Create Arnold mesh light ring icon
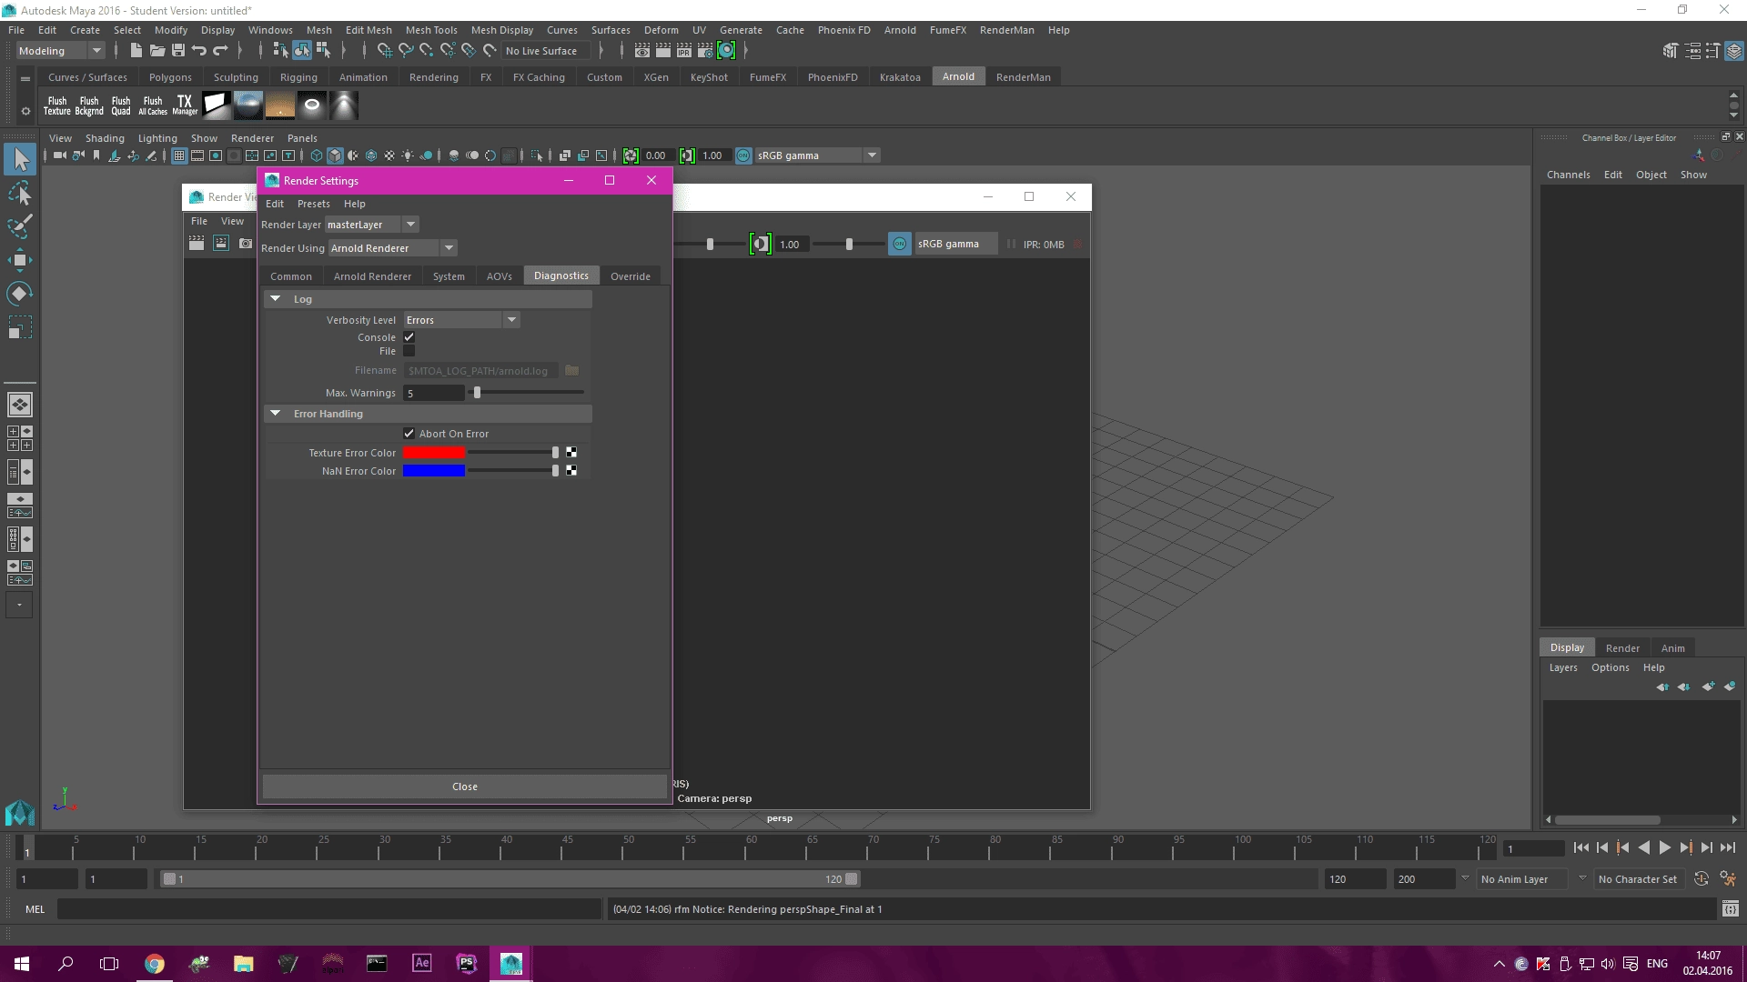The width and height of the screenshot is (1747, 982). [312, 105]
